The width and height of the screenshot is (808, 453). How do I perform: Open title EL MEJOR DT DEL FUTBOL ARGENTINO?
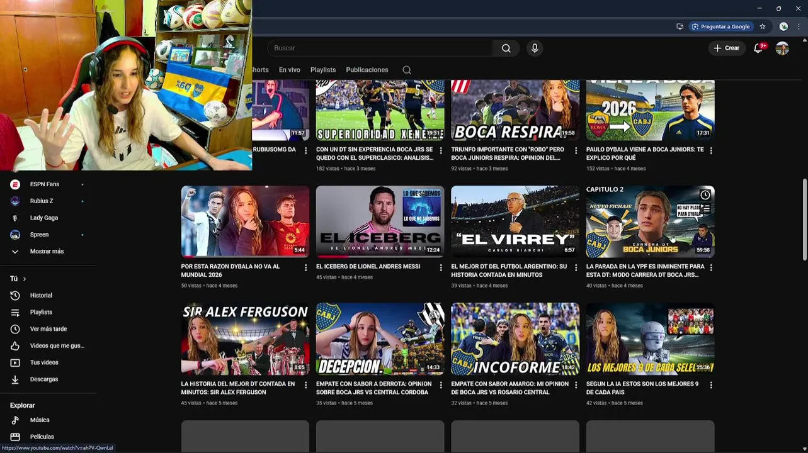coord(509,271)
